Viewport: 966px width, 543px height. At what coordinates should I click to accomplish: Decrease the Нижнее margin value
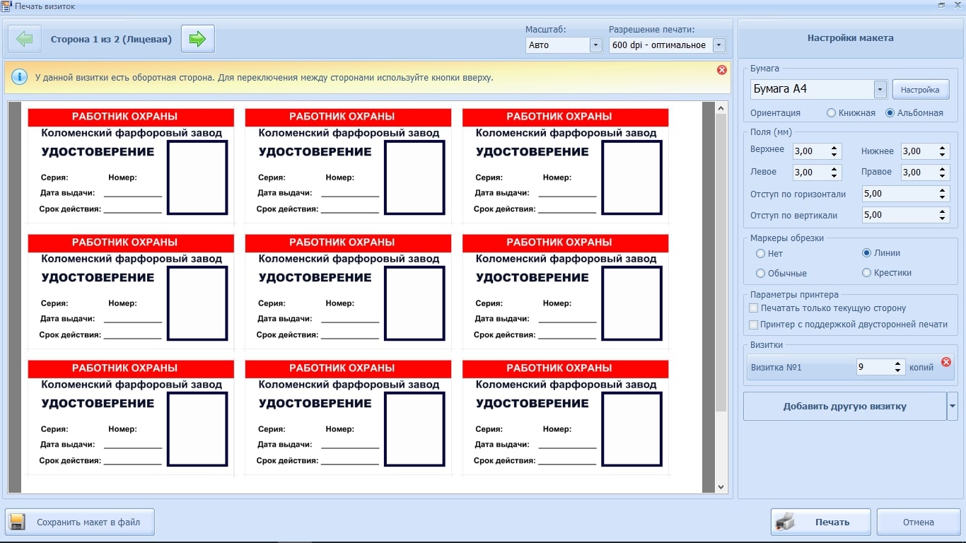(943, 155)
